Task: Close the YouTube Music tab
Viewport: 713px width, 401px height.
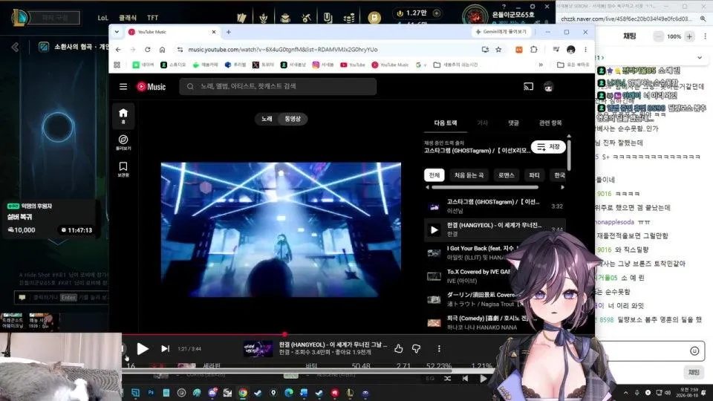Action: point(214,32)
